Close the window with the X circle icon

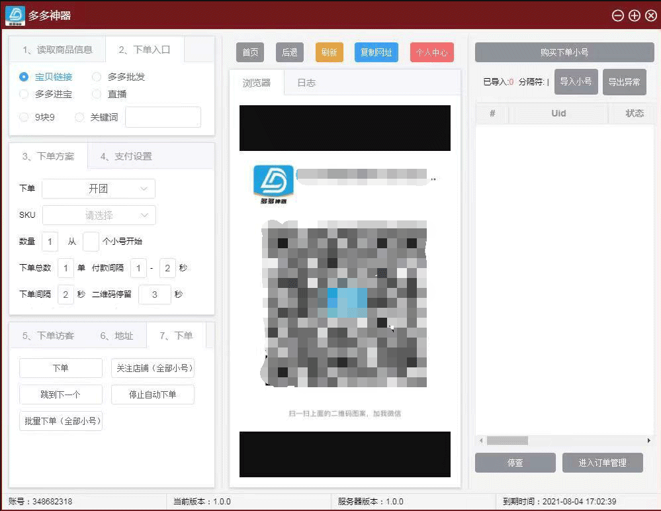tap(651, 16)
